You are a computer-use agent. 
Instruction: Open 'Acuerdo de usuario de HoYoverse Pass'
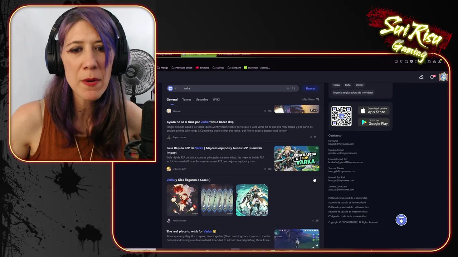(x=348, y=212)
